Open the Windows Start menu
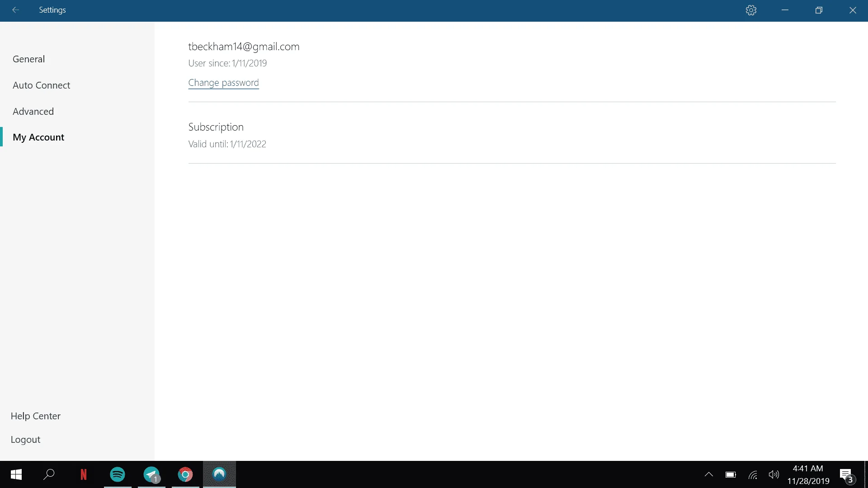868x488 pixels. tap(16, 474)
